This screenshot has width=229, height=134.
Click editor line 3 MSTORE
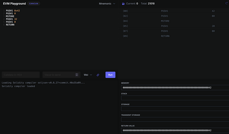[10, 16]
